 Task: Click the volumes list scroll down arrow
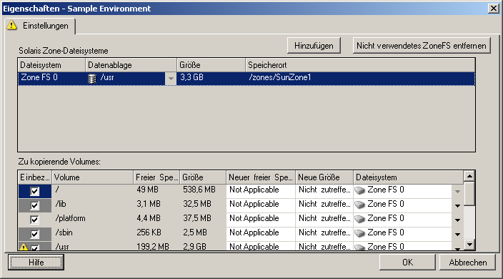[469, 245]
